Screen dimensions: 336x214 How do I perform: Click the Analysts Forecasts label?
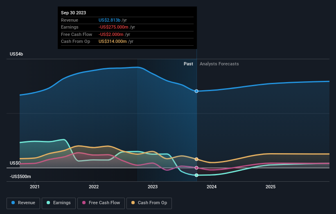point(219,64)
